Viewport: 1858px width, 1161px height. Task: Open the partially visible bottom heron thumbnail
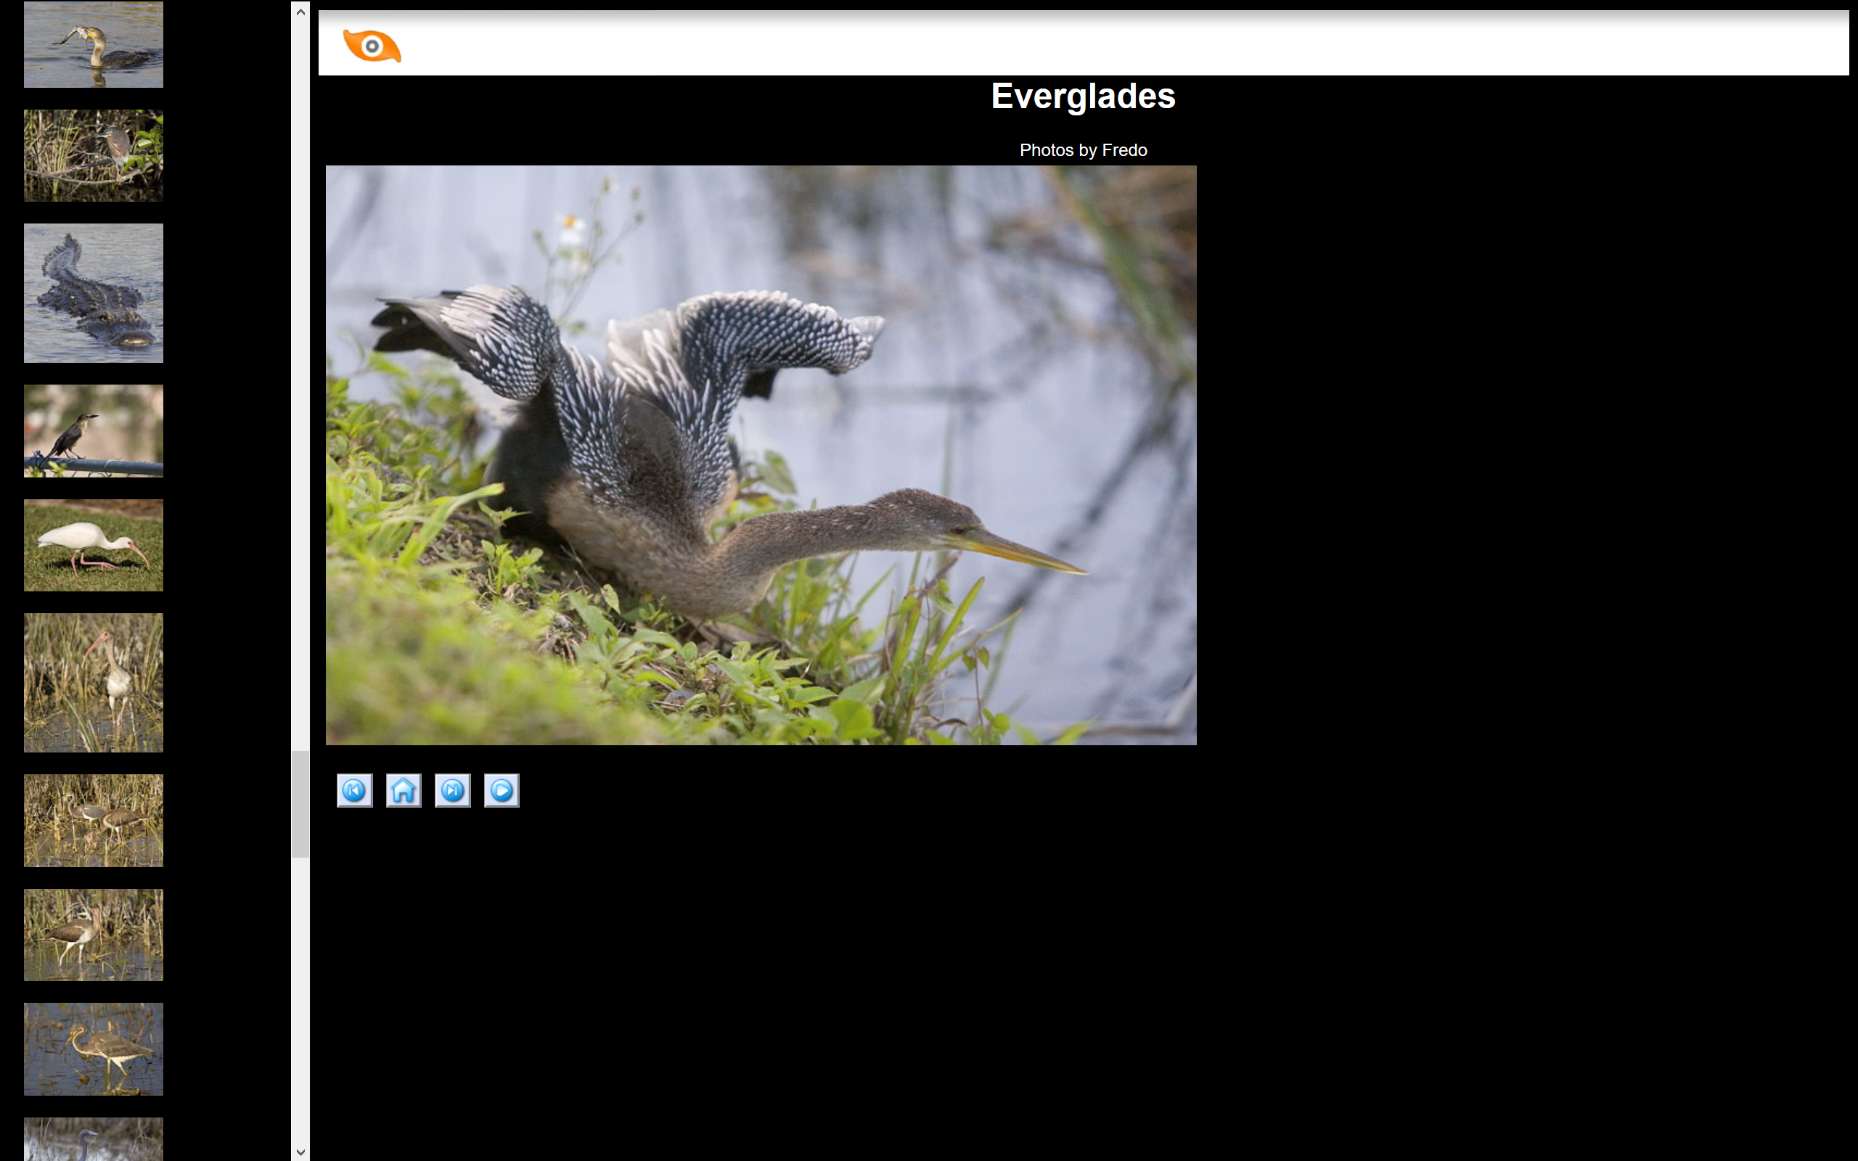tap(94, 1139)
